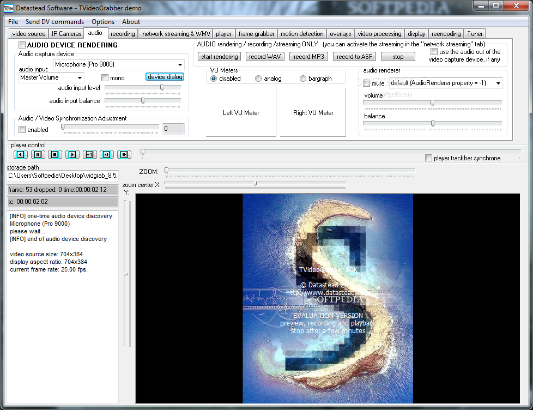Click the audio renderer balance slider
The width and height of the screenshot is (533, 410).
pos(432,123)
